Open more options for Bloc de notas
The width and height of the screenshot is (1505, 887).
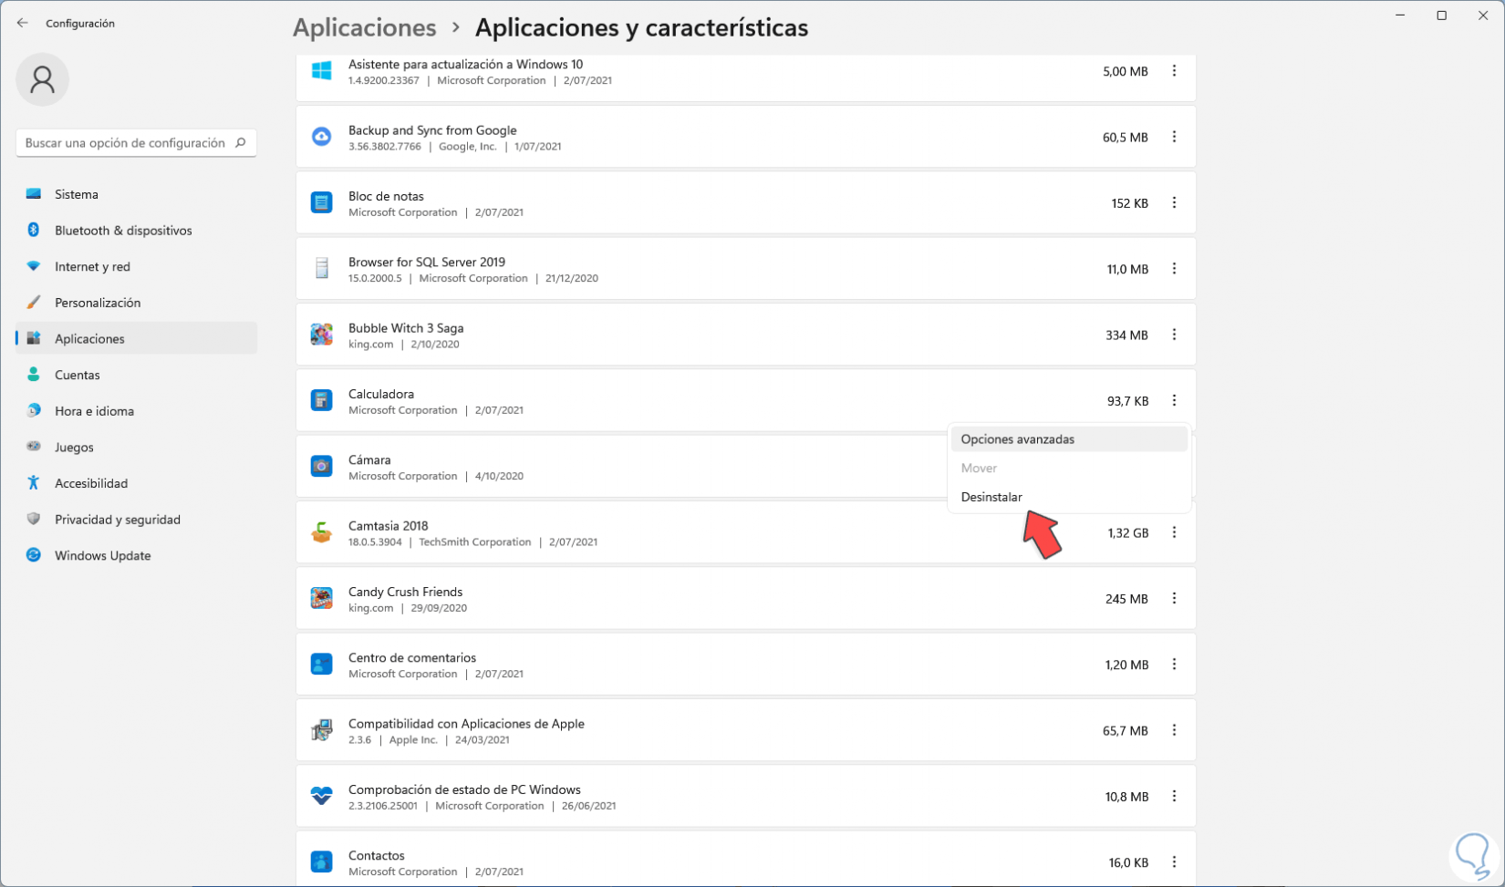(x=1174, y=202)
